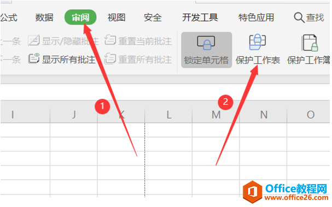
Task: Click the 保护工作表 protect sheet icon
Action: pos(258,42)
